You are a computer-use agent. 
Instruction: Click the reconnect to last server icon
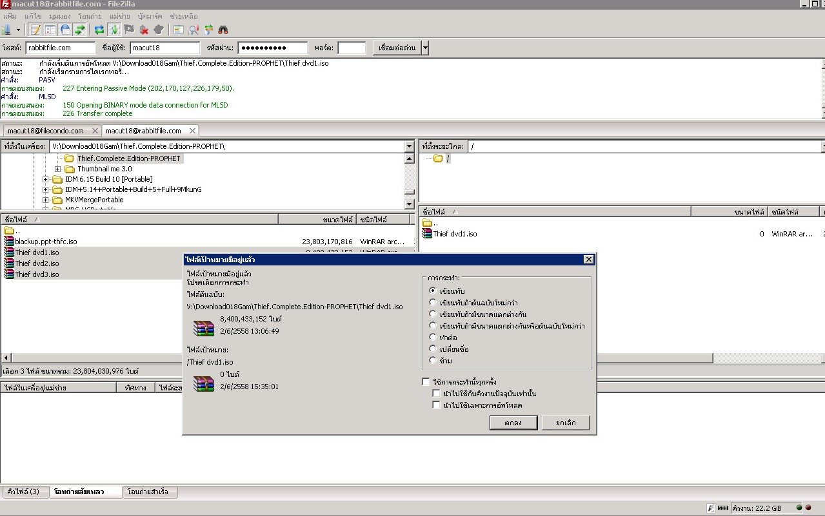159,30
